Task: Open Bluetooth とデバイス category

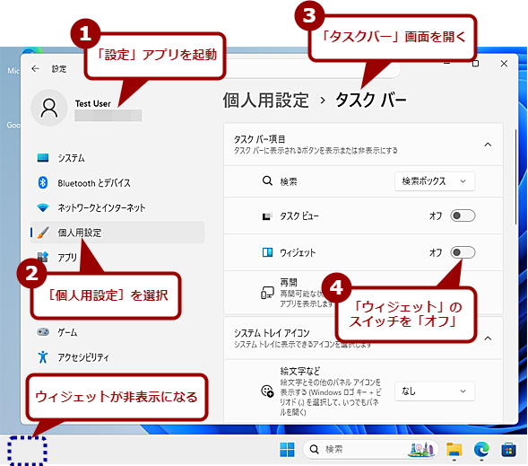Action: (x=94, y=183)
